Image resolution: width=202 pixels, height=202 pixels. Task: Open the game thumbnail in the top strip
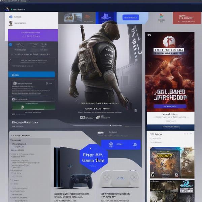coord(73,17)
